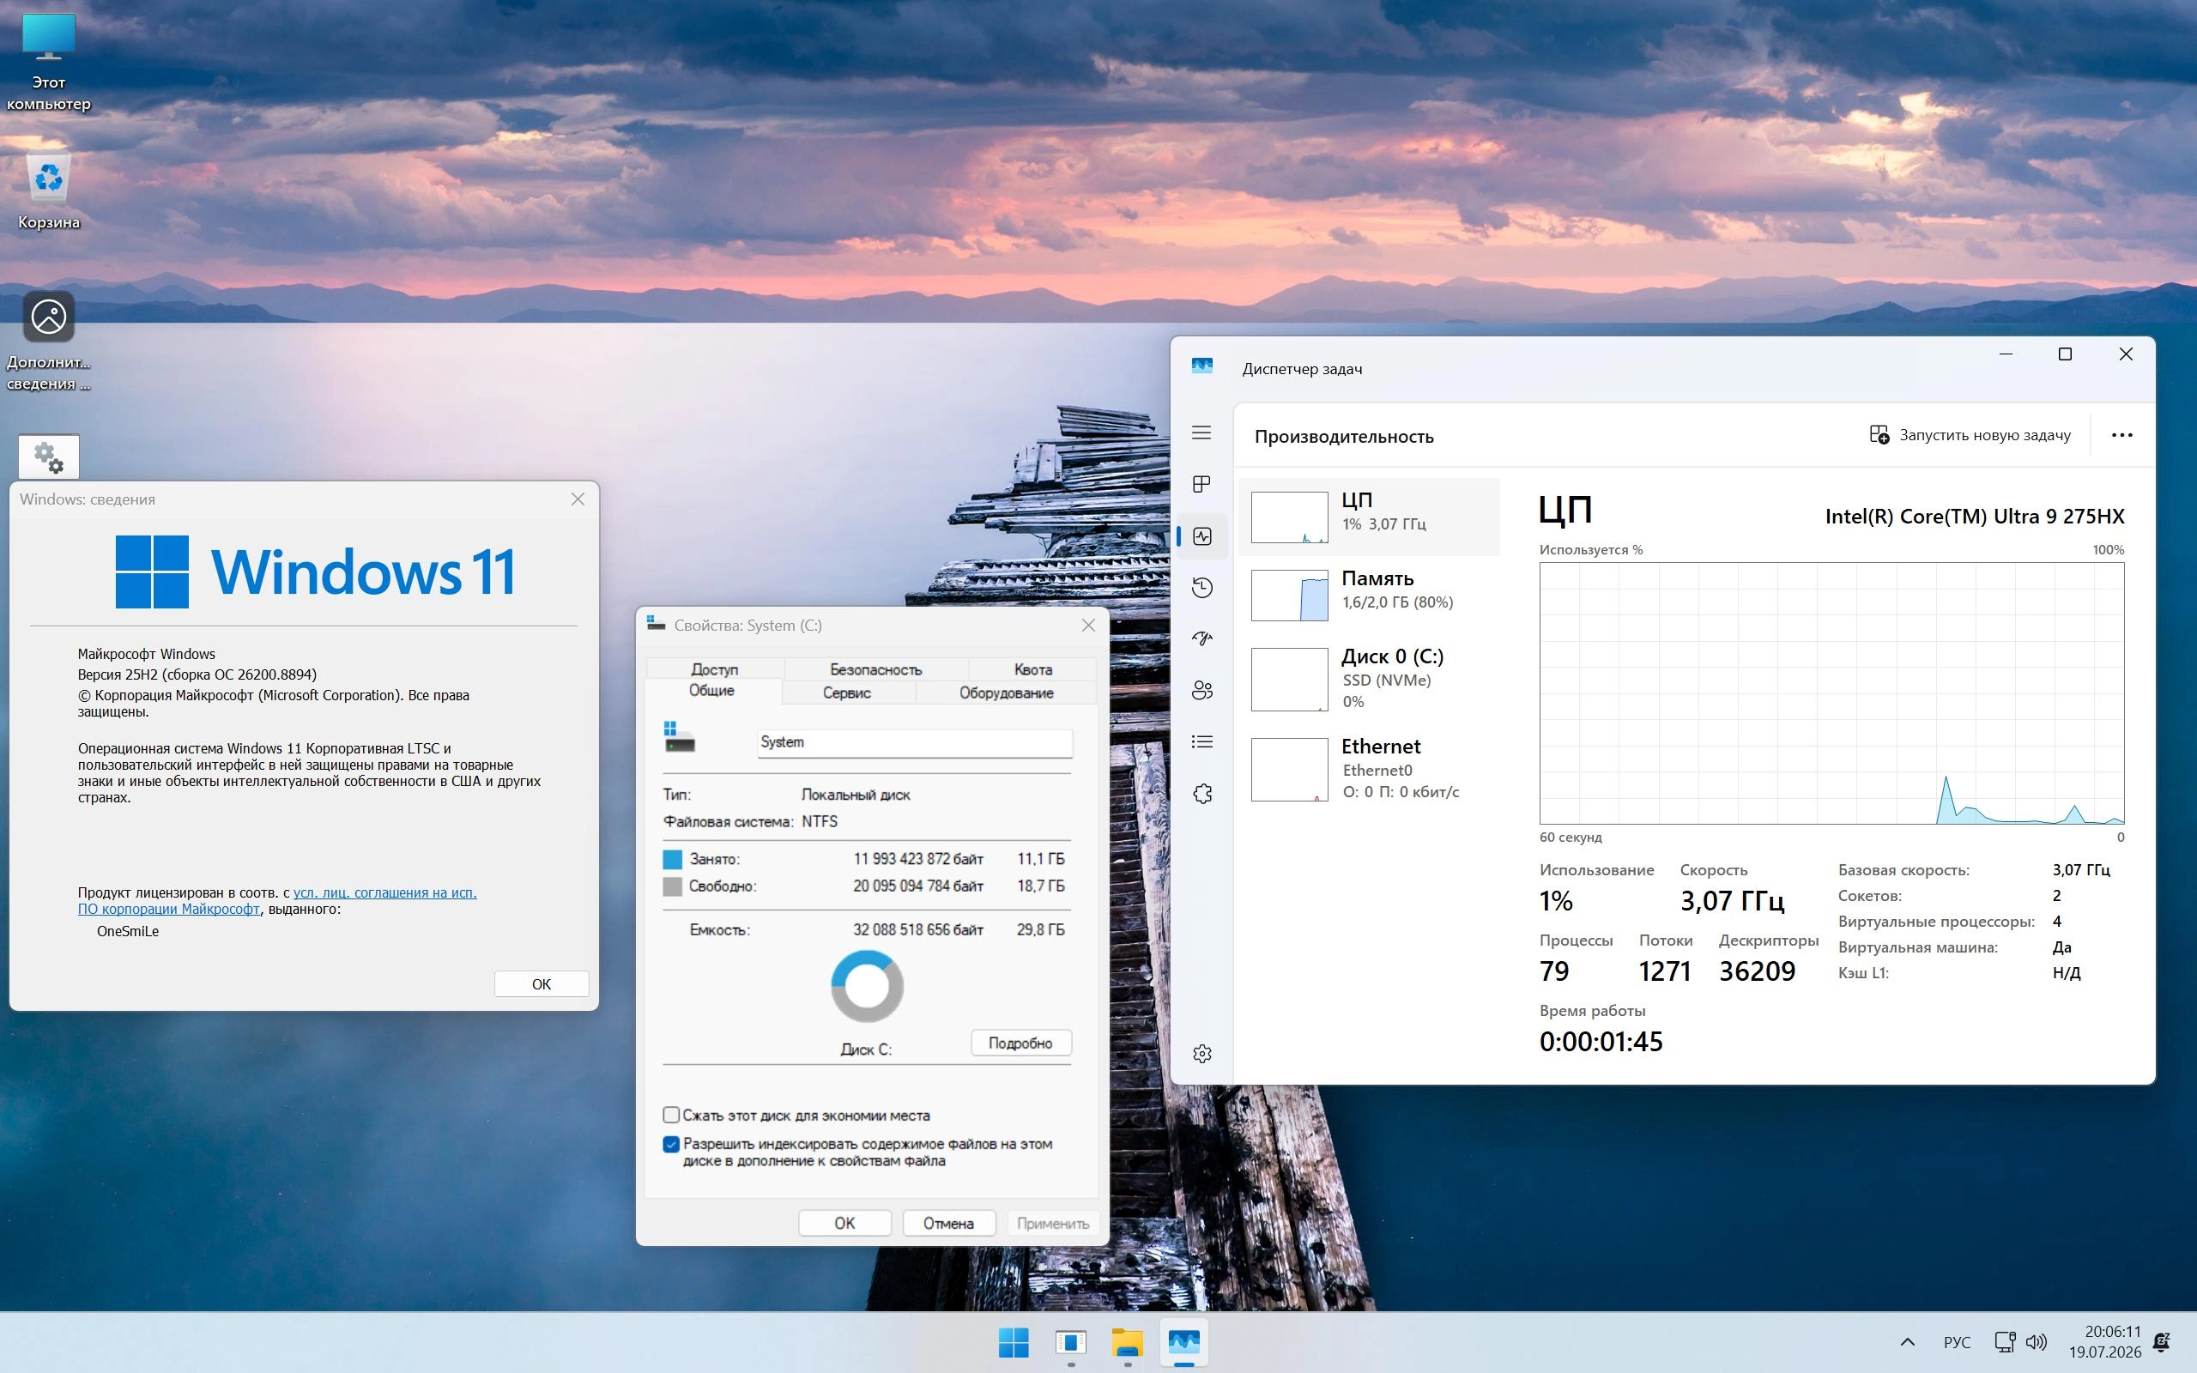Select Диск 0 (C:) performance entry
Viewport: 2197px width, 1373px height.
[1369, 678]
